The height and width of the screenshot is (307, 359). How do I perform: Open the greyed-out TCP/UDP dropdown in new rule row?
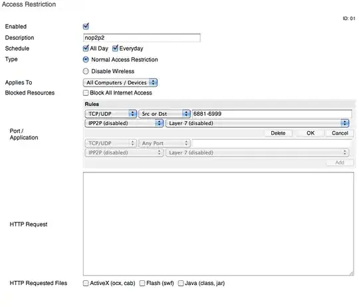(111, 143)
